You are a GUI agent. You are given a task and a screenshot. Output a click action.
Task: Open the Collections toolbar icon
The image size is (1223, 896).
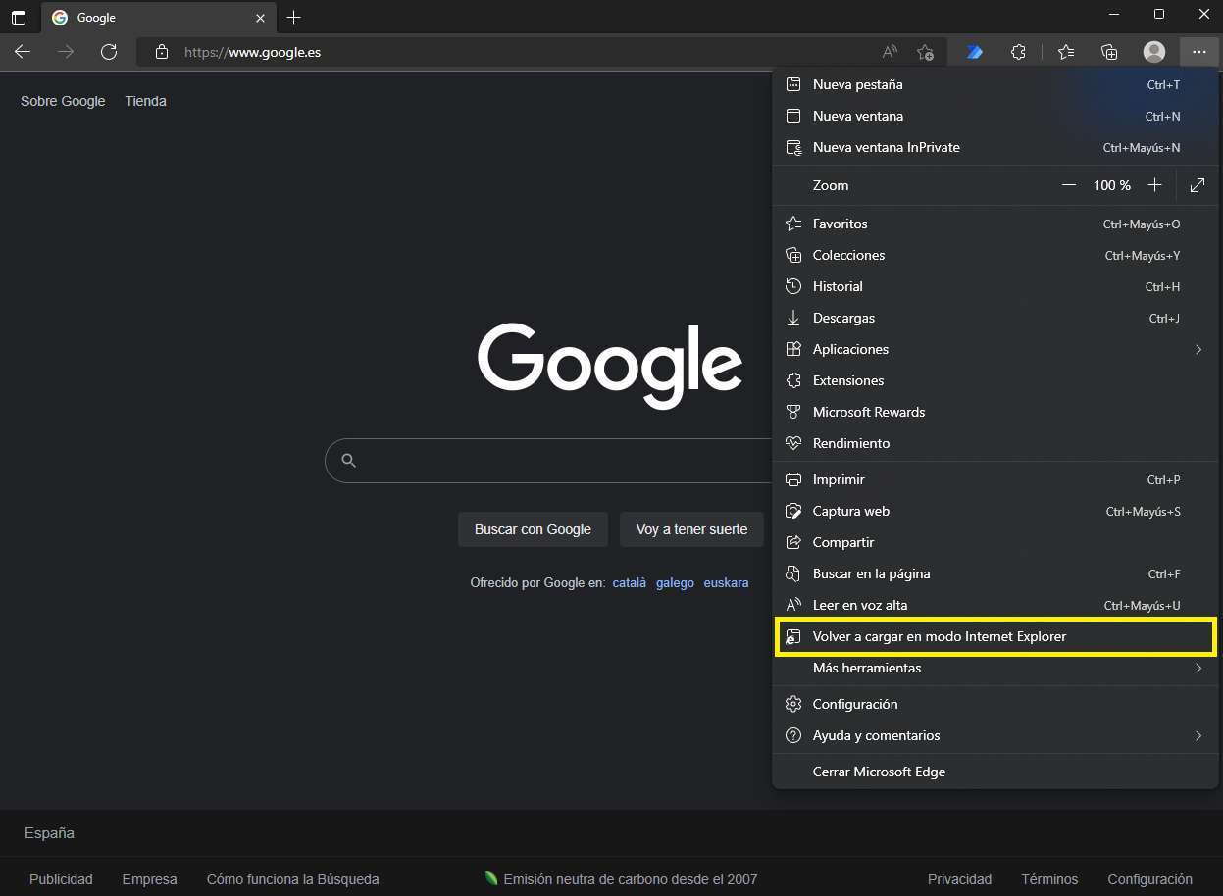pyautogui.click(x=1109, y=52)
